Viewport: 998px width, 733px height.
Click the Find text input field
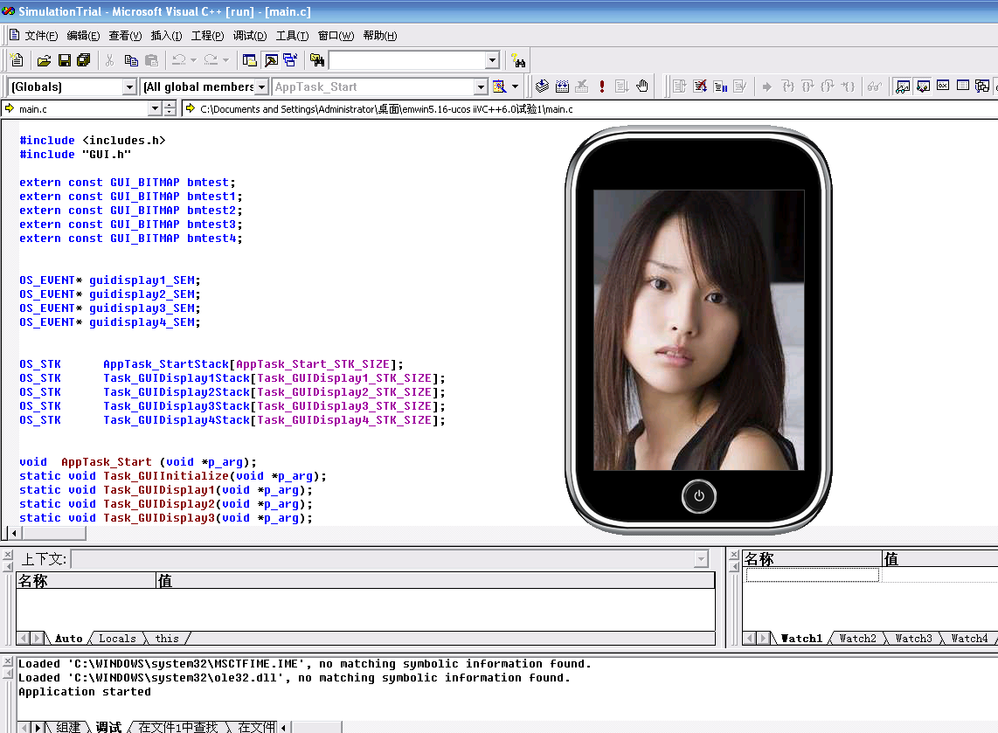click(x=407, y=60)
